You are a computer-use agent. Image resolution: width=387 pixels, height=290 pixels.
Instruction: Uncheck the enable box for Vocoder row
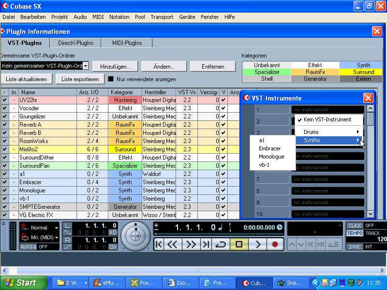point(4,109)
